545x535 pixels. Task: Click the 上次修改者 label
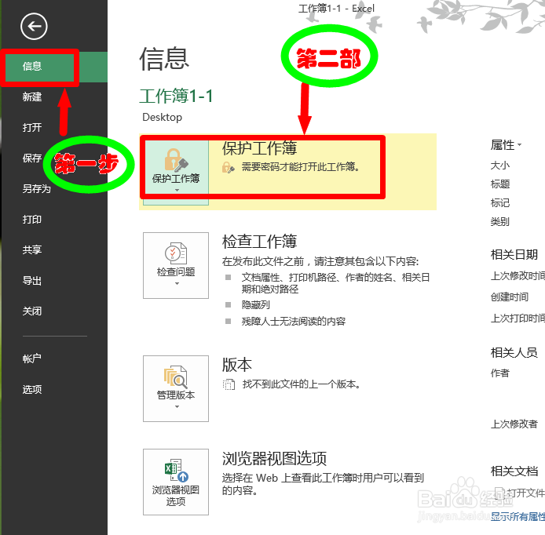514,424
